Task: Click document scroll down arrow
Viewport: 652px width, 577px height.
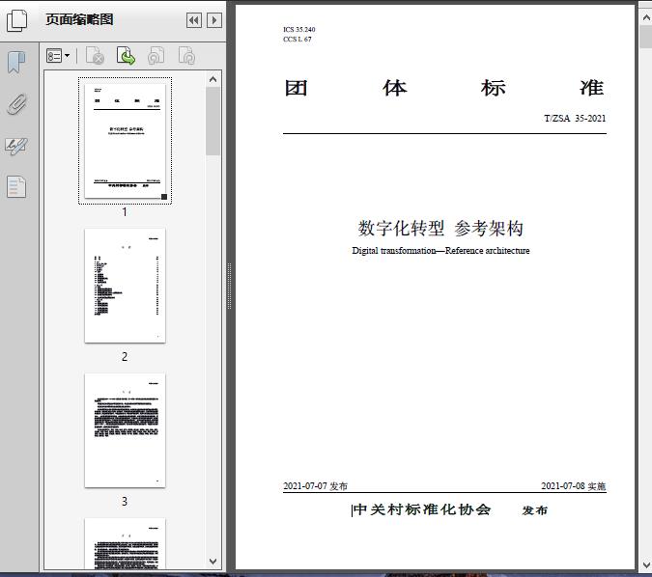Action: (x=646, y=565)
